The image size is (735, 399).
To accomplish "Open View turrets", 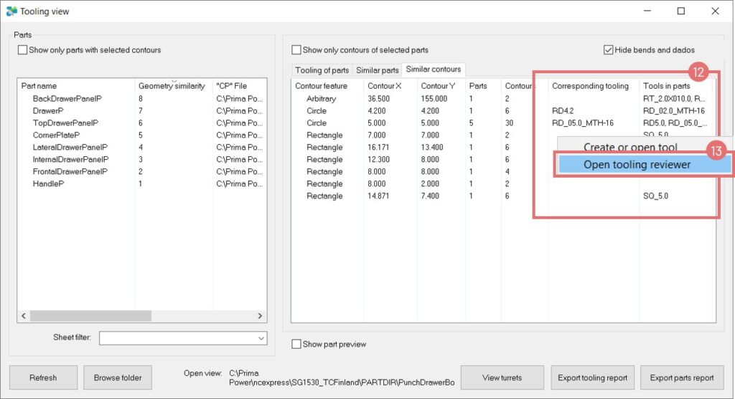I will (501, 378).
